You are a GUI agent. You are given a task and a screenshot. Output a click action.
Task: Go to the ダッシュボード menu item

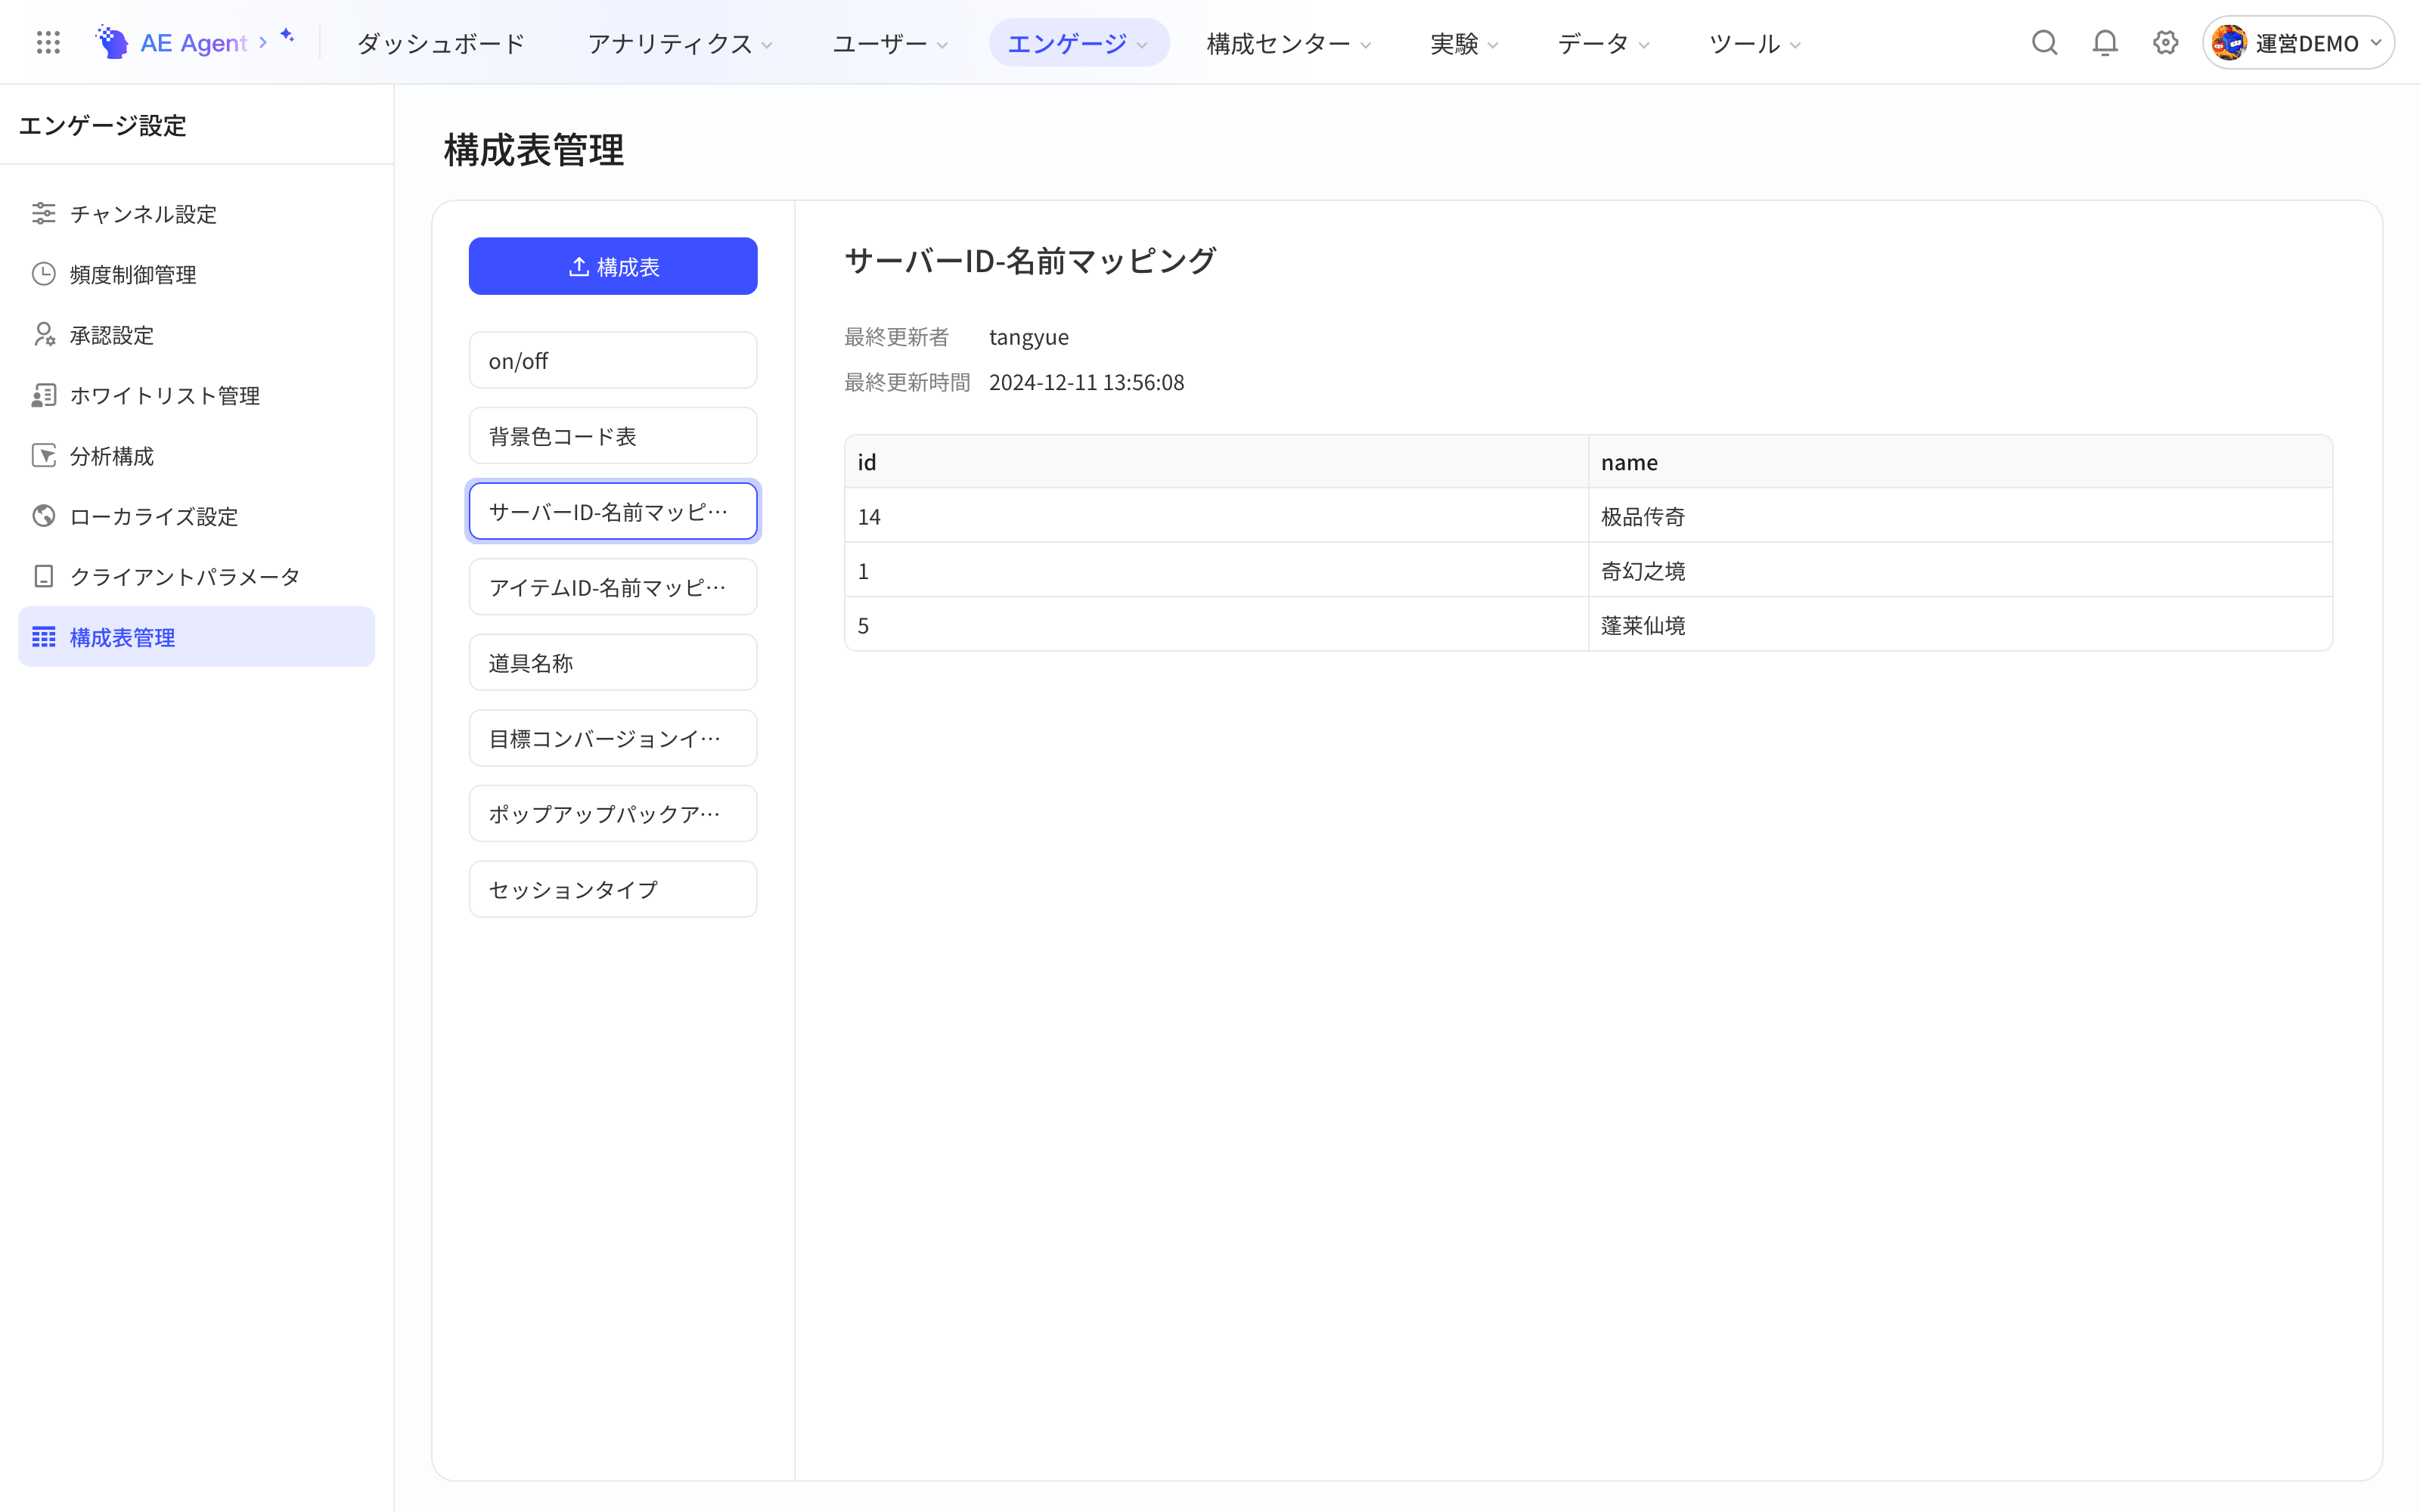pos(441,43)
